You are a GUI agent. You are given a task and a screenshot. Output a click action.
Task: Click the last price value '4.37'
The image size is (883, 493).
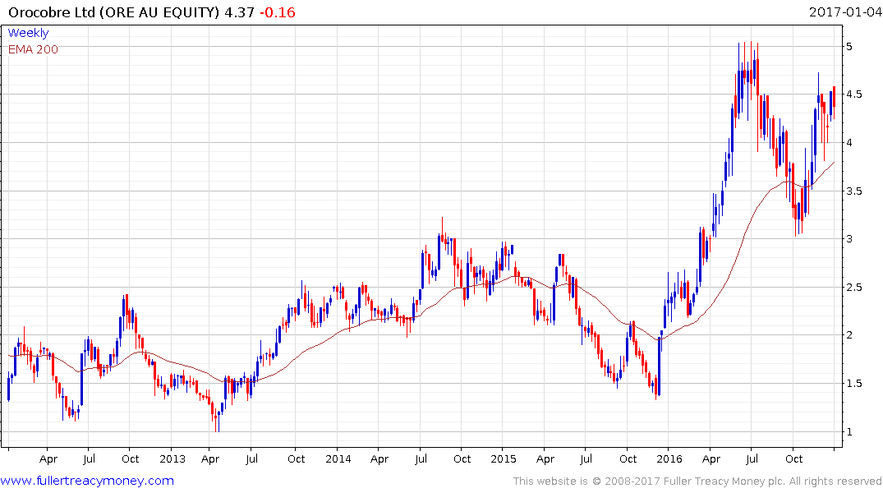[x=239, y=12]
